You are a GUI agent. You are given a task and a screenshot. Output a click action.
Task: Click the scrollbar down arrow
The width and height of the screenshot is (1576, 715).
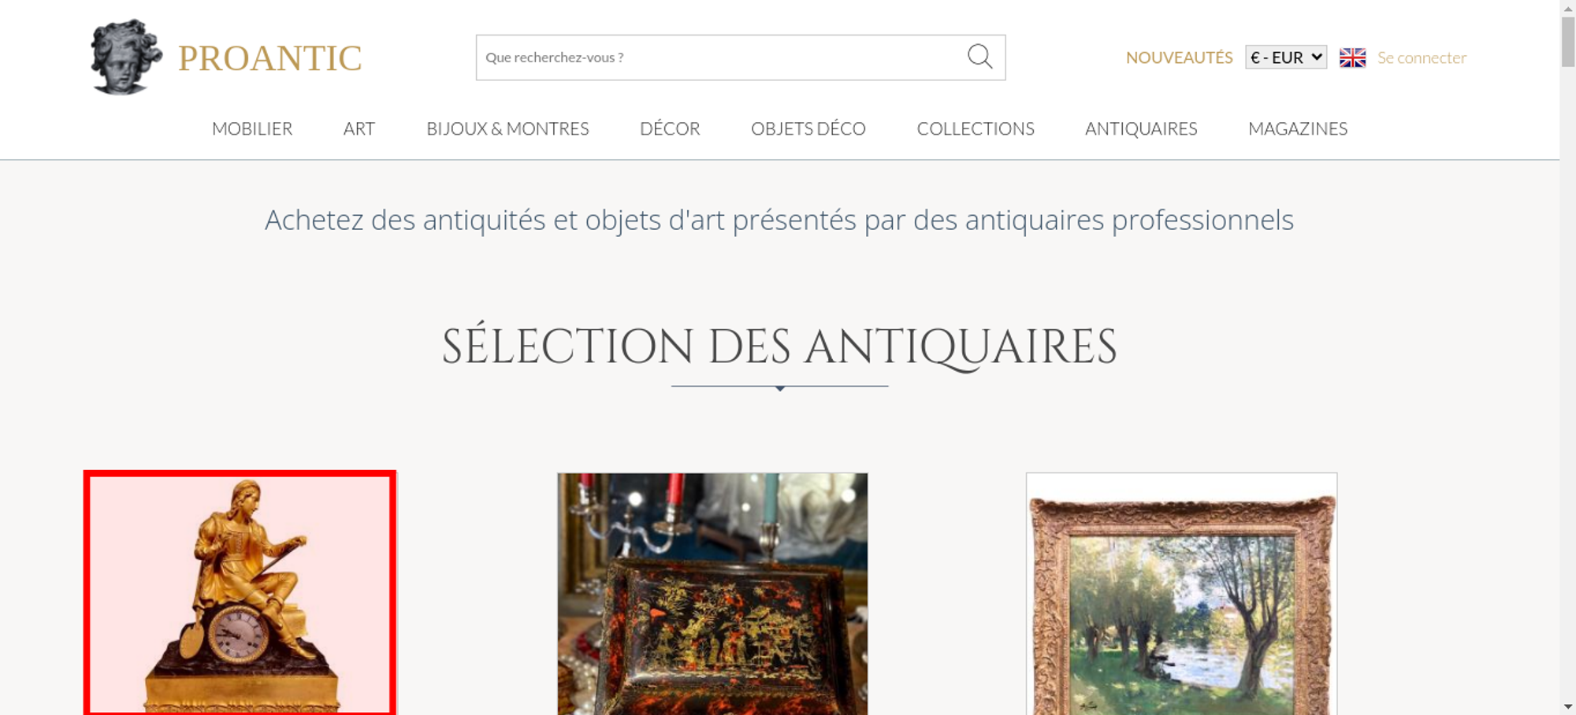tap(1568, 706)
